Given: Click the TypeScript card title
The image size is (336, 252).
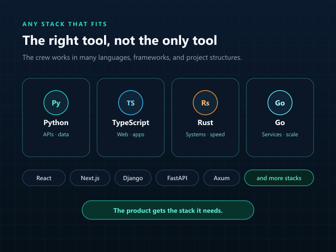Looking at the screenshot, I should (x=131, y=123).
